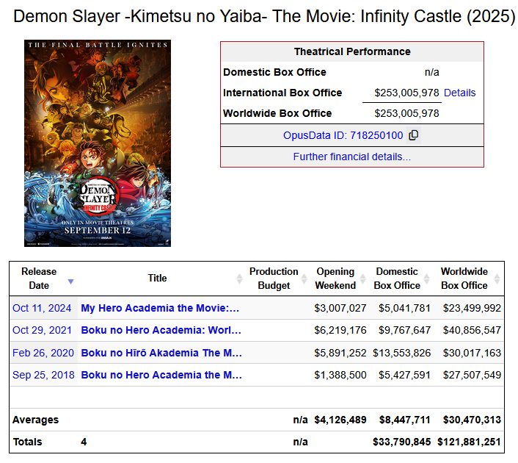Click the Oct 11, 2024 release date

[x=42, y=308]
